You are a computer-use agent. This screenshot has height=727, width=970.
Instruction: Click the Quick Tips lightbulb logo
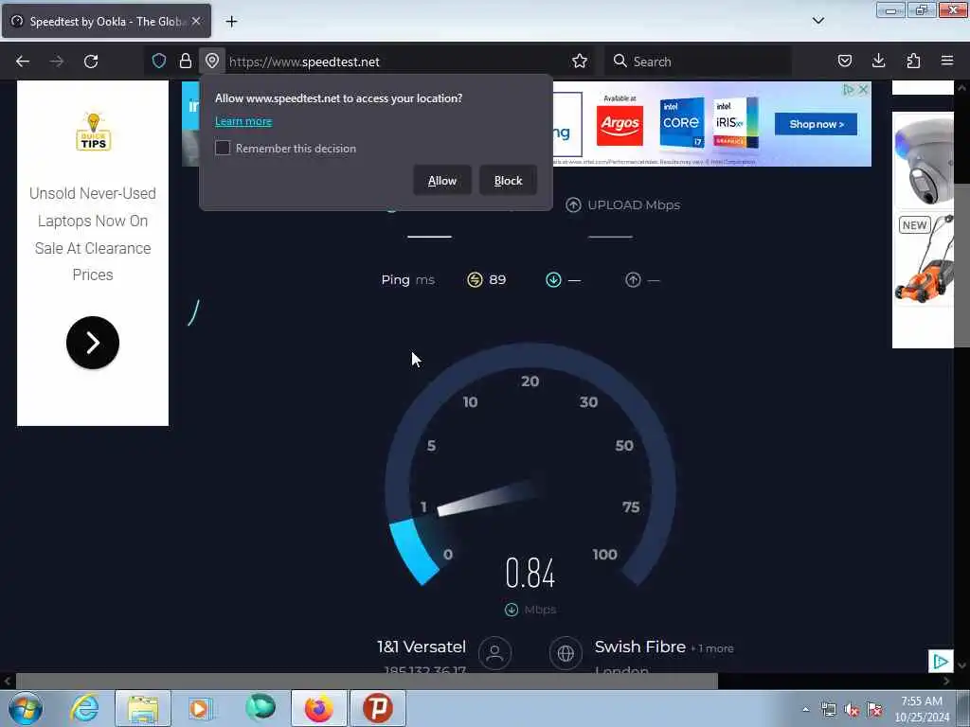point(94,132)
